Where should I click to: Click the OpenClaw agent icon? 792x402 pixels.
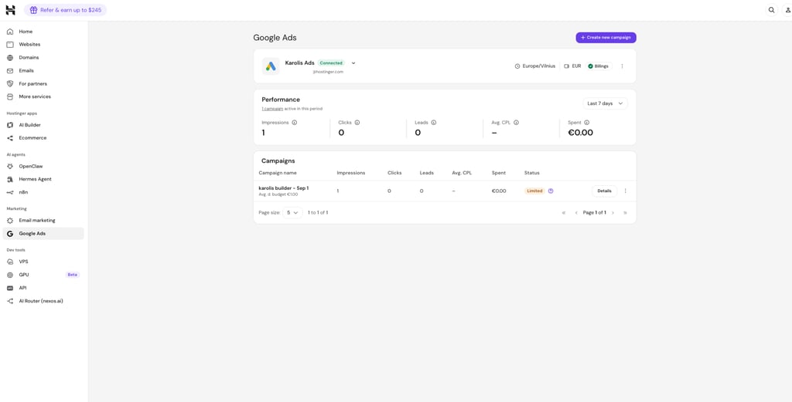(10, 166)
